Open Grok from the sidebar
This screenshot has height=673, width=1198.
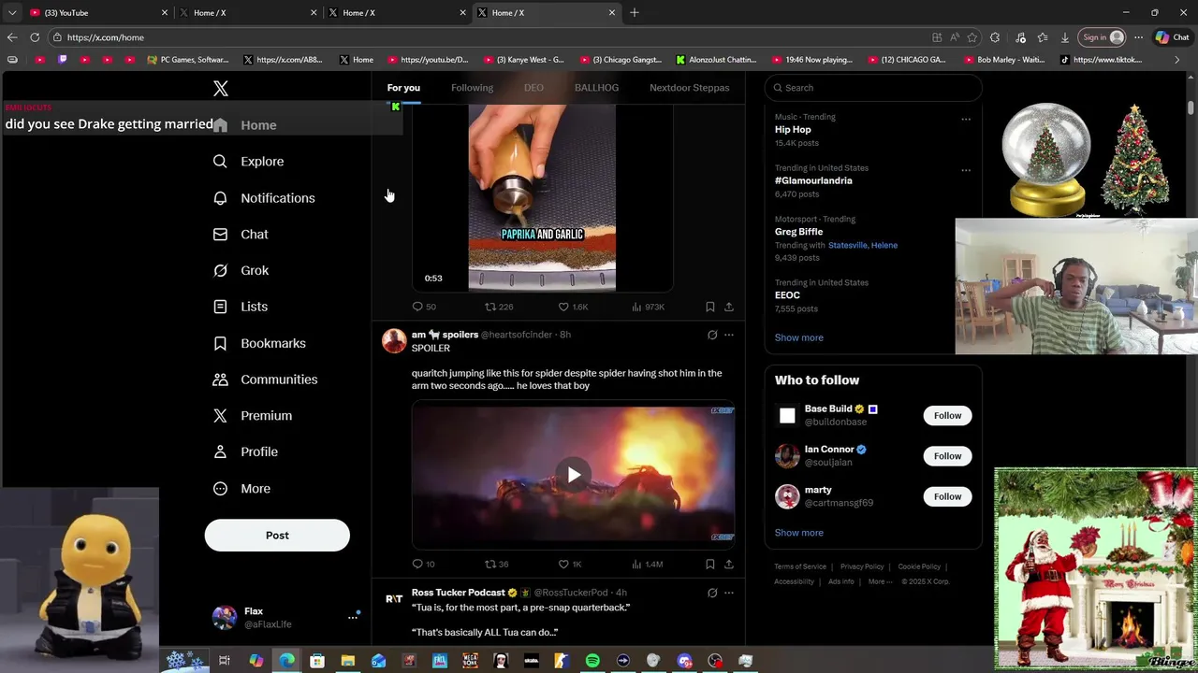pos(241,271)
